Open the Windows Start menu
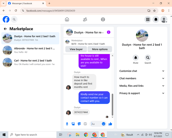 (x=4, y=135)
